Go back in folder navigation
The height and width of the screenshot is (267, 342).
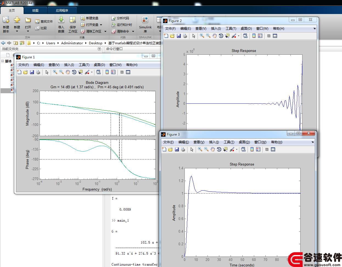click(3, 43)
